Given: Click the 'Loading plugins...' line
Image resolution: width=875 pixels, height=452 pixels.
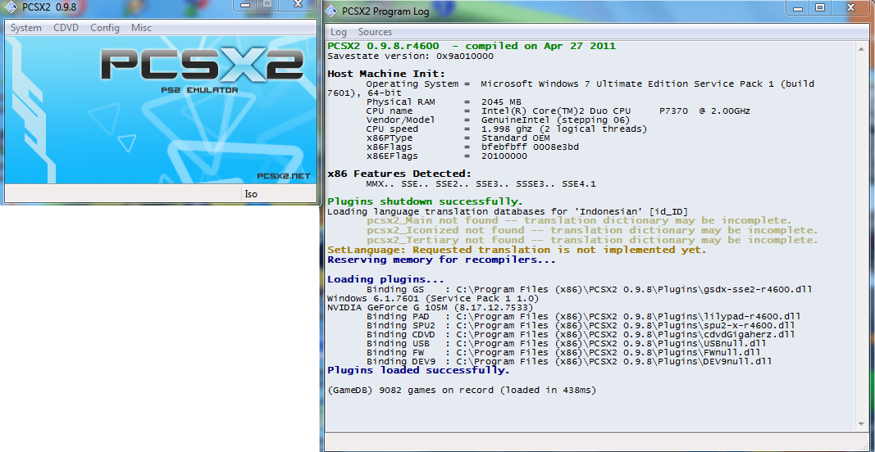Looking at the screenshot, I should click(x=385, y=279).
